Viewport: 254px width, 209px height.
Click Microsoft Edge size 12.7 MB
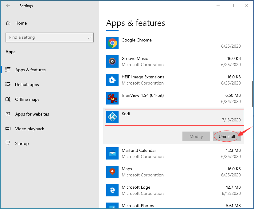click(233, 187)
